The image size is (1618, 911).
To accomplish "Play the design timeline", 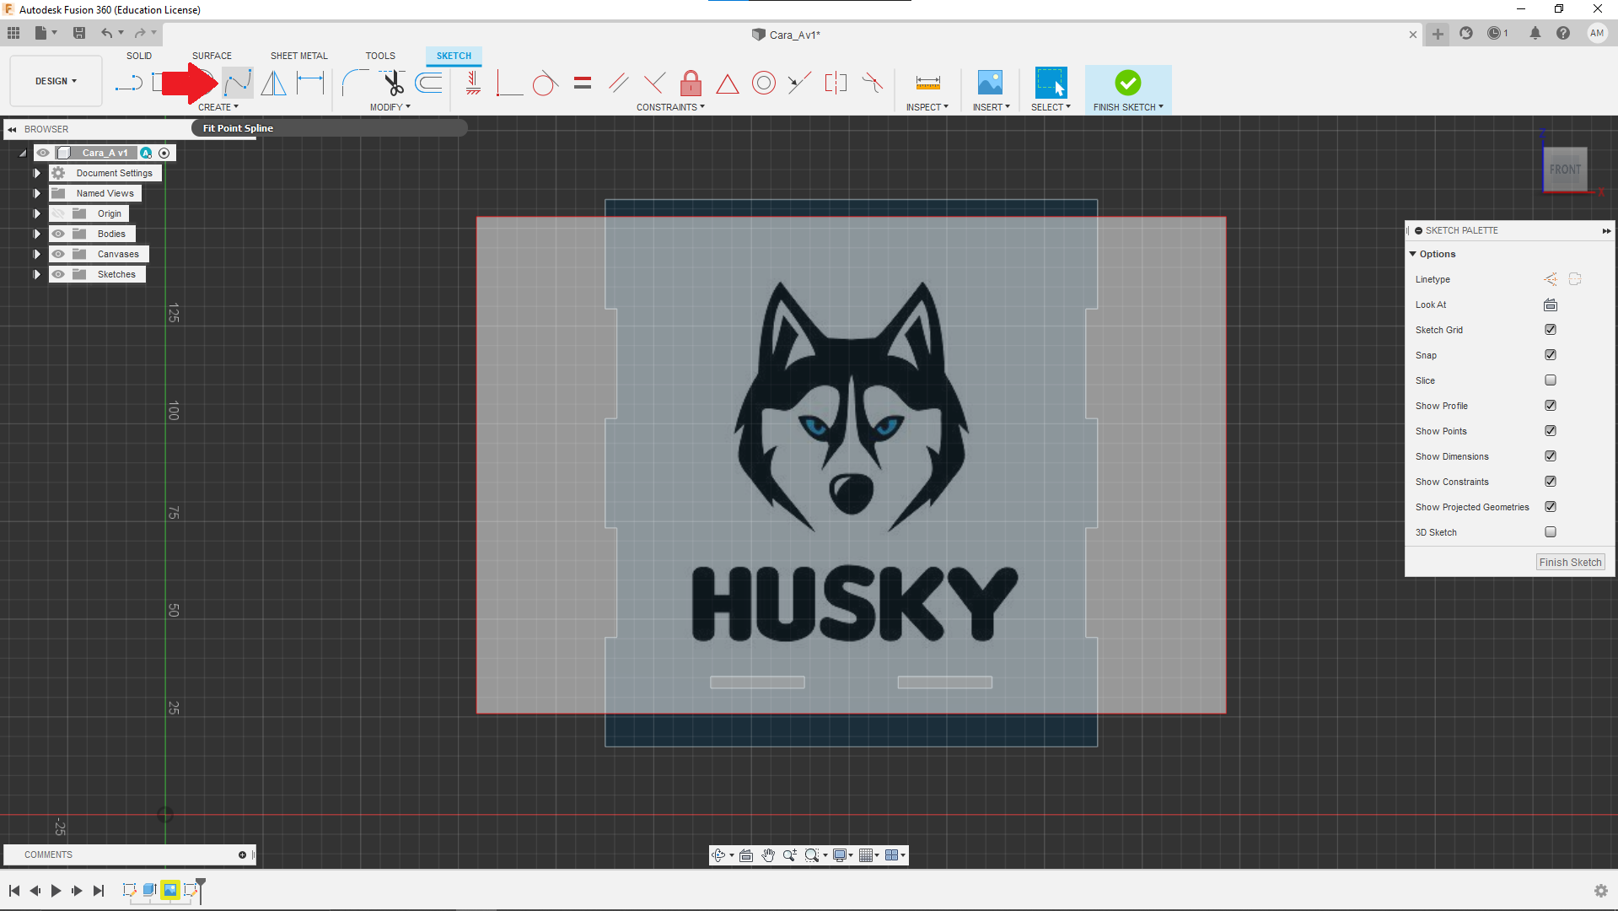I will point(56,891).
